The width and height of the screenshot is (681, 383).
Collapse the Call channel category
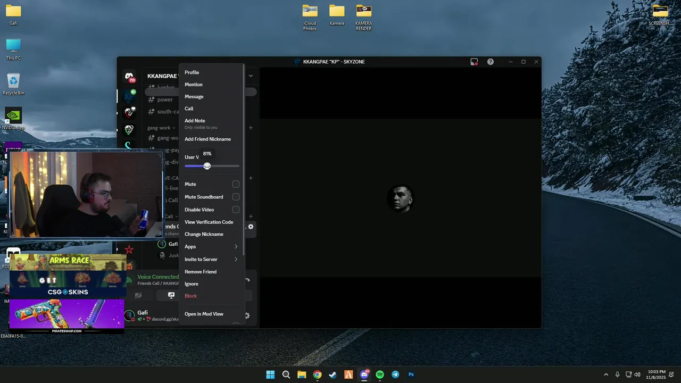pyautogui.click(x=170, y=217)
